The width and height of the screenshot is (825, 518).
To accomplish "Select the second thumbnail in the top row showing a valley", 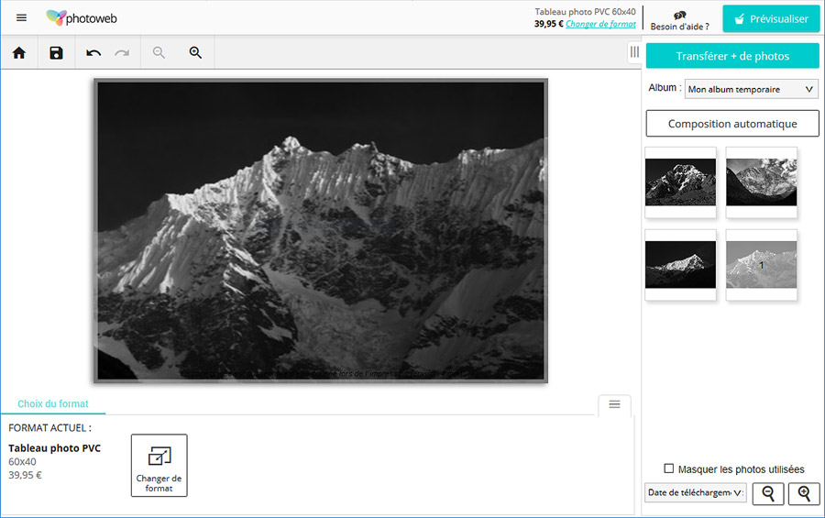I will click(x=762, y=182).
